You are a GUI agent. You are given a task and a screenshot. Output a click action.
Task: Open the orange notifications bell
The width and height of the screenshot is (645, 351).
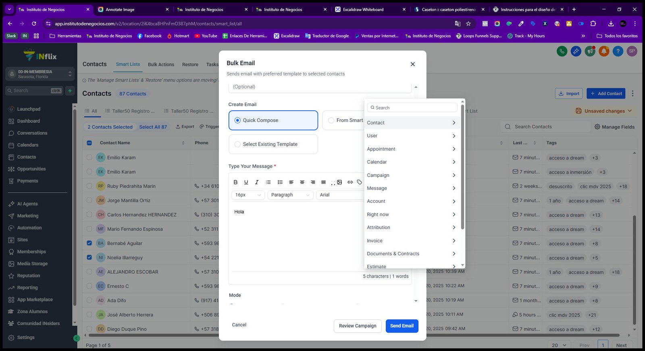click(604, 51)
